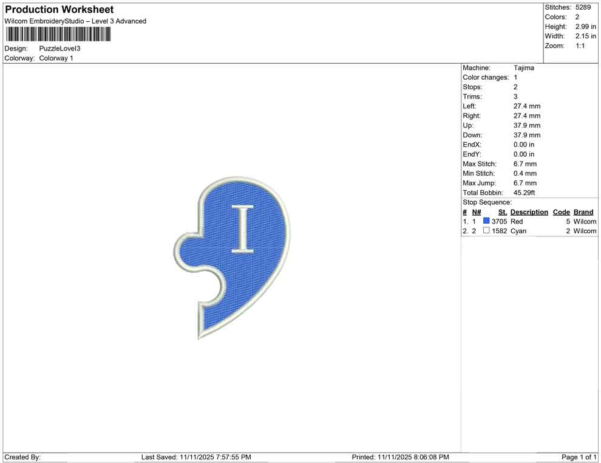Click the Wilcom EmbroideryStudio subtitle
Image resolution: width=601 pixels, height=463 pixels.
click(x=75, y=21)
